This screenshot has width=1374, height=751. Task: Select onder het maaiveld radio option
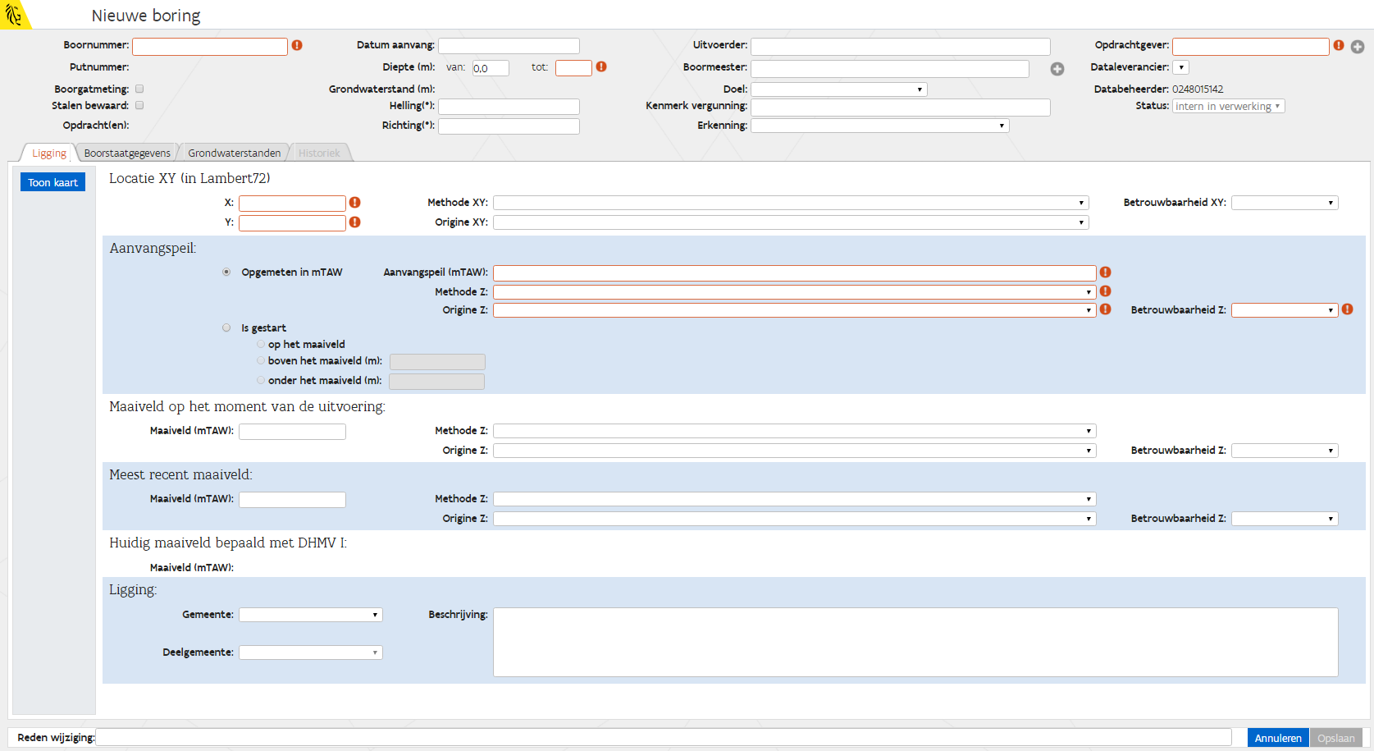coord(261,380)
